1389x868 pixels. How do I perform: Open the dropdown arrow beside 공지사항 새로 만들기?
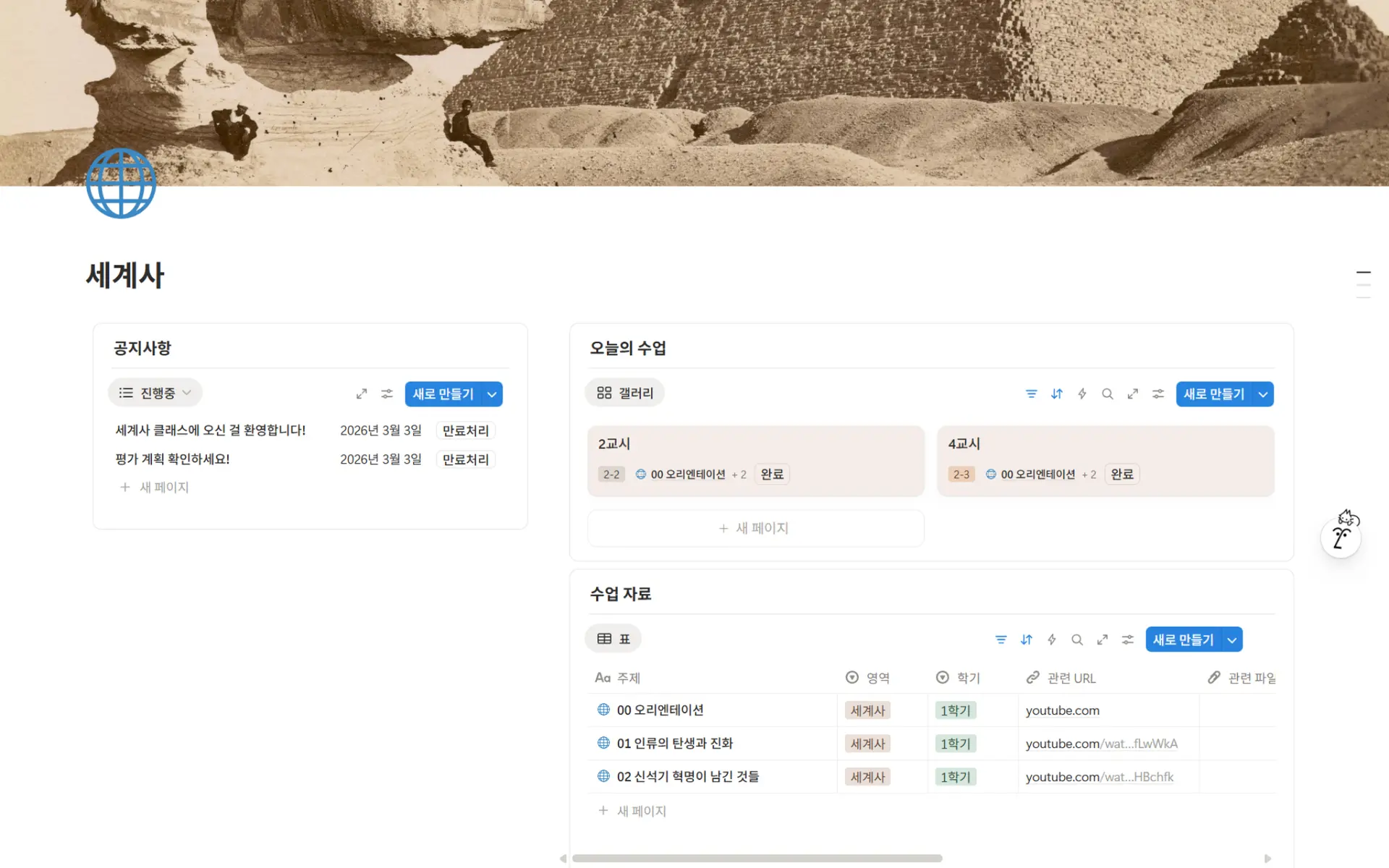(492, 394)
